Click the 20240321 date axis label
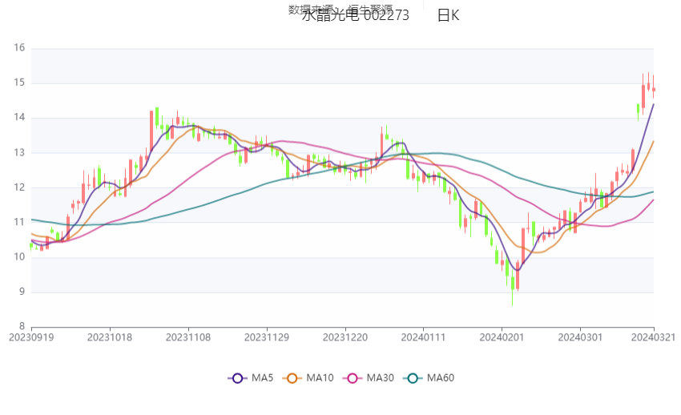The width and height of the screenshot is (681, 415). coord(654,337)
